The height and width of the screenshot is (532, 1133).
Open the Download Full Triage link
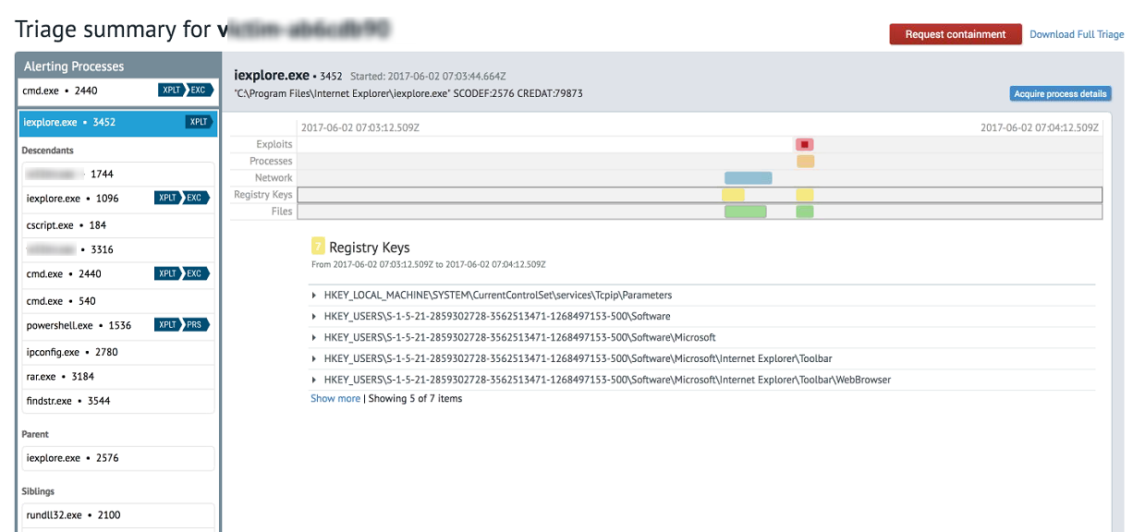[1077, 35]
